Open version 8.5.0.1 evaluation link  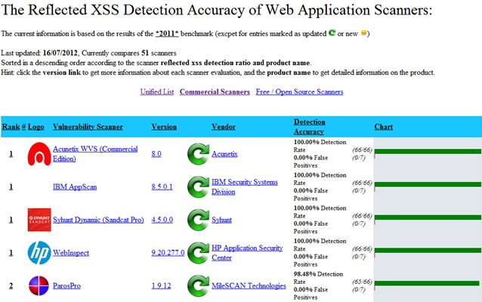coord(162,186)
